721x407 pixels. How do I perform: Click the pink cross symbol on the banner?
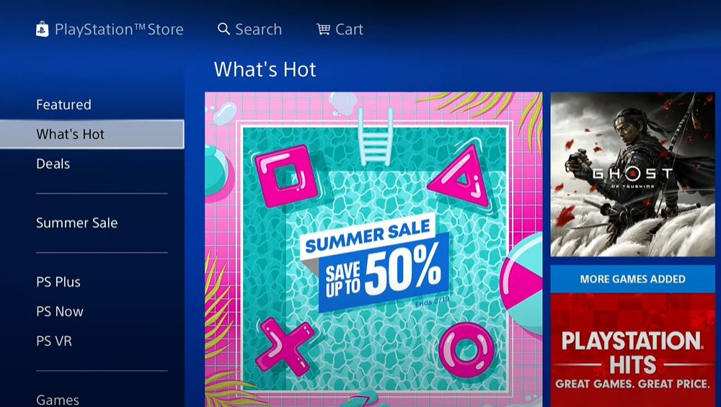(x=285, y=346)
